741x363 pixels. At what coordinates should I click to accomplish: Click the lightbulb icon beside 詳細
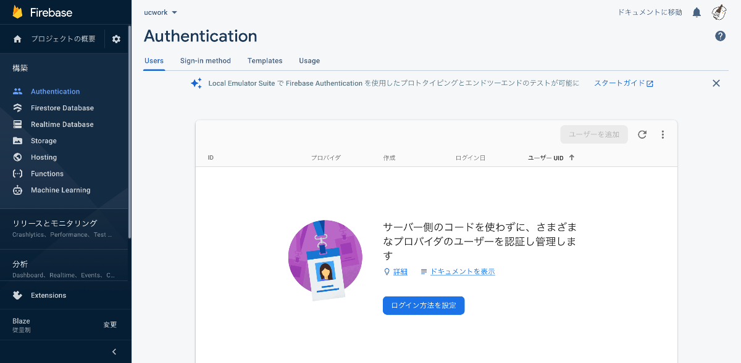click(387, 272)
